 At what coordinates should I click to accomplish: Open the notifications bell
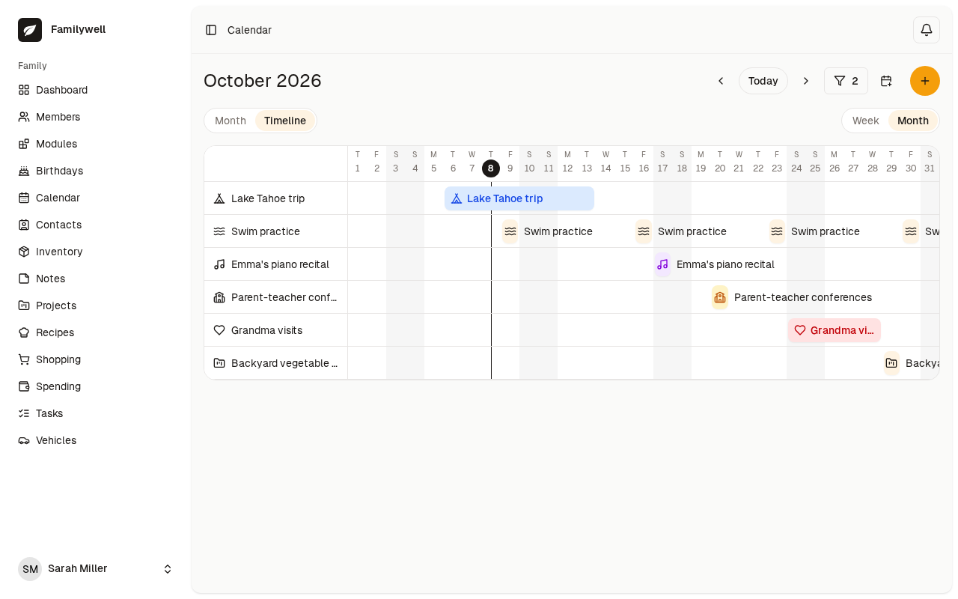(927, 30)
